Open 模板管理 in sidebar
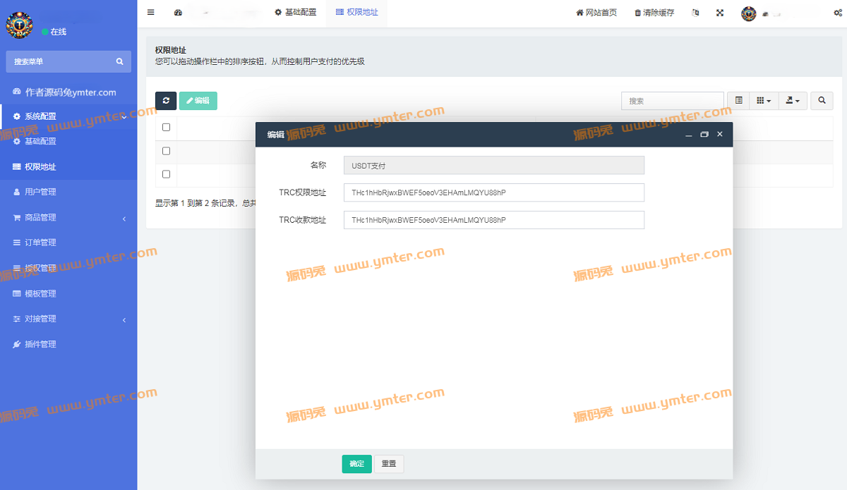 (x=68, y=293)
